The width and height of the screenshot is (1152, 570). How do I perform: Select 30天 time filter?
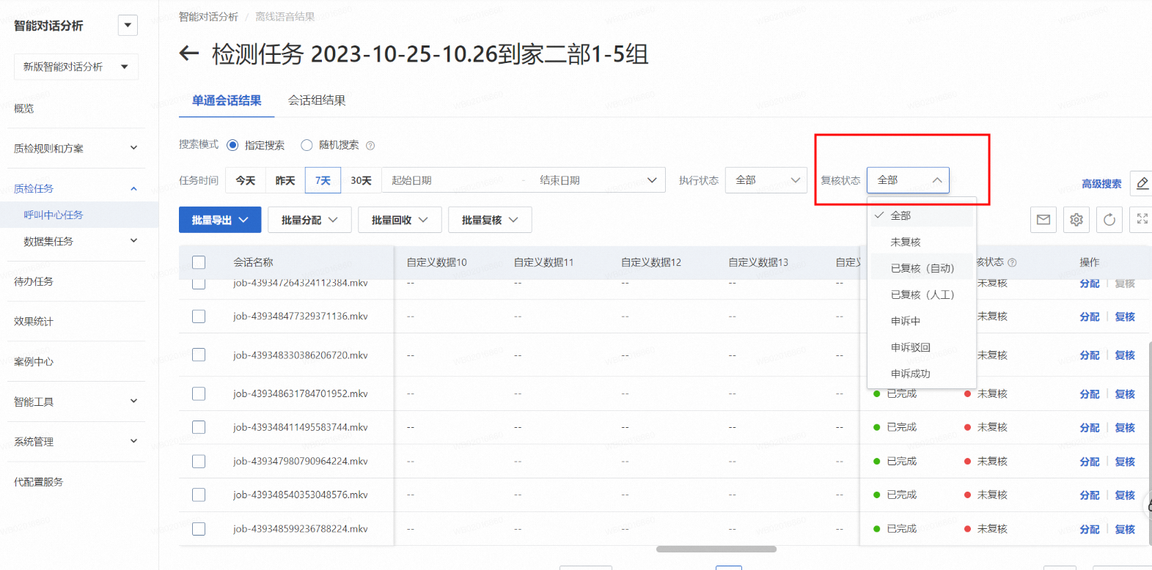[361, 180]
